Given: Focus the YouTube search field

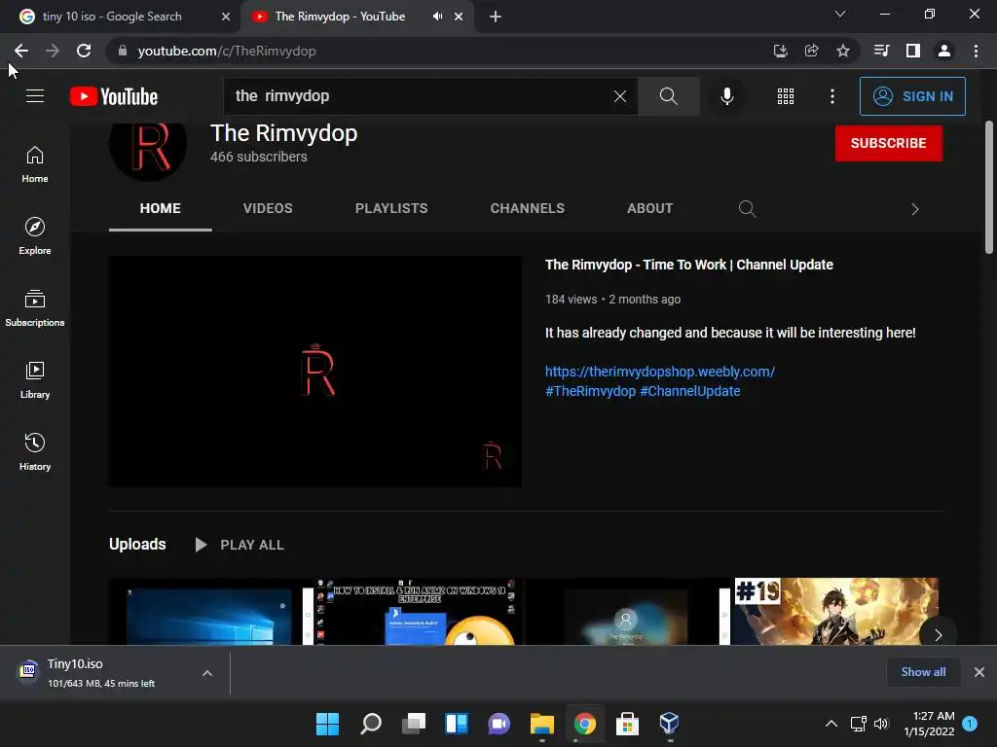Looking at the screenshot, I should (x=420, y=96).
